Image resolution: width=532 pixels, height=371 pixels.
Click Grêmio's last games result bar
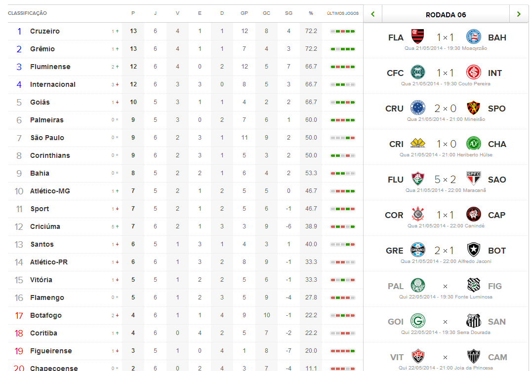click(343, 49)
